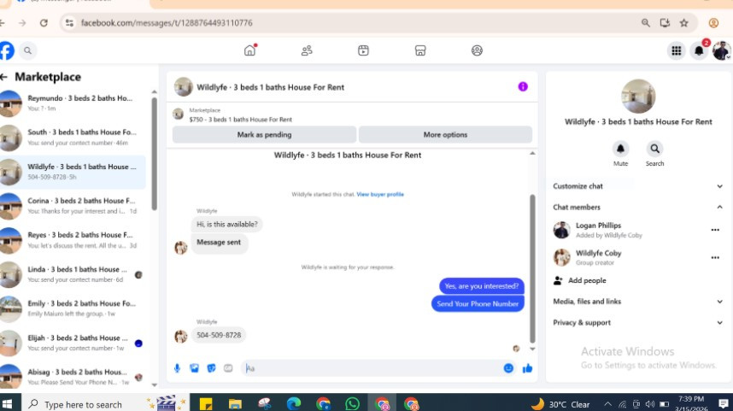Open Linda 3 beds 1 baths conversation

click(x=73, y=274)
